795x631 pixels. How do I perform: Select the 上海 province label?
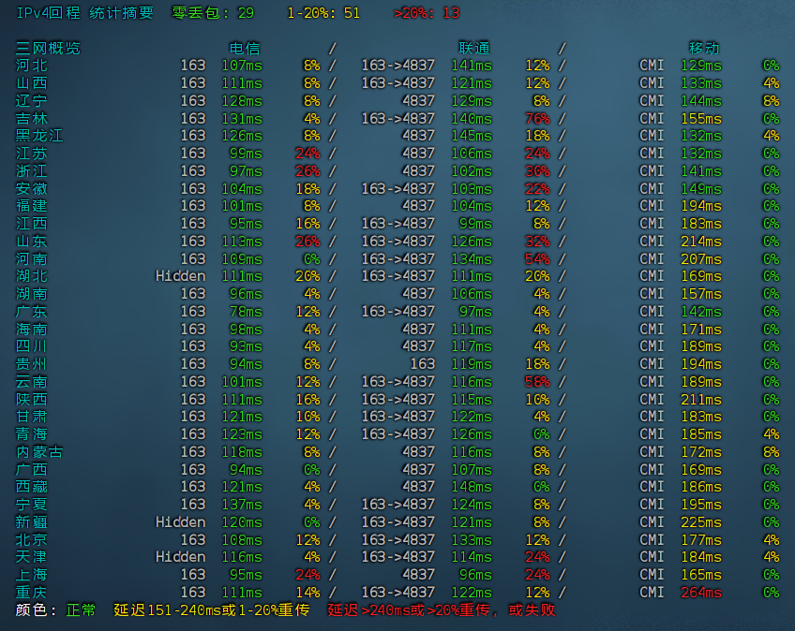coord(32,575)
